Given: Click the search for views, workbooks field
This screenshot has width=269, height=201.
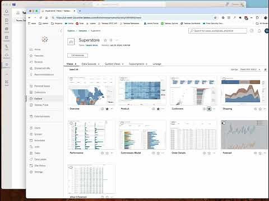Looking at the screenshot, I should click(217, 31).
